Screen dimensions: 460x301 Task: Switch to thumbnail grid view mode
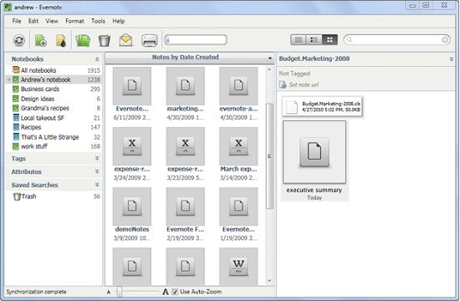(330, 40)
